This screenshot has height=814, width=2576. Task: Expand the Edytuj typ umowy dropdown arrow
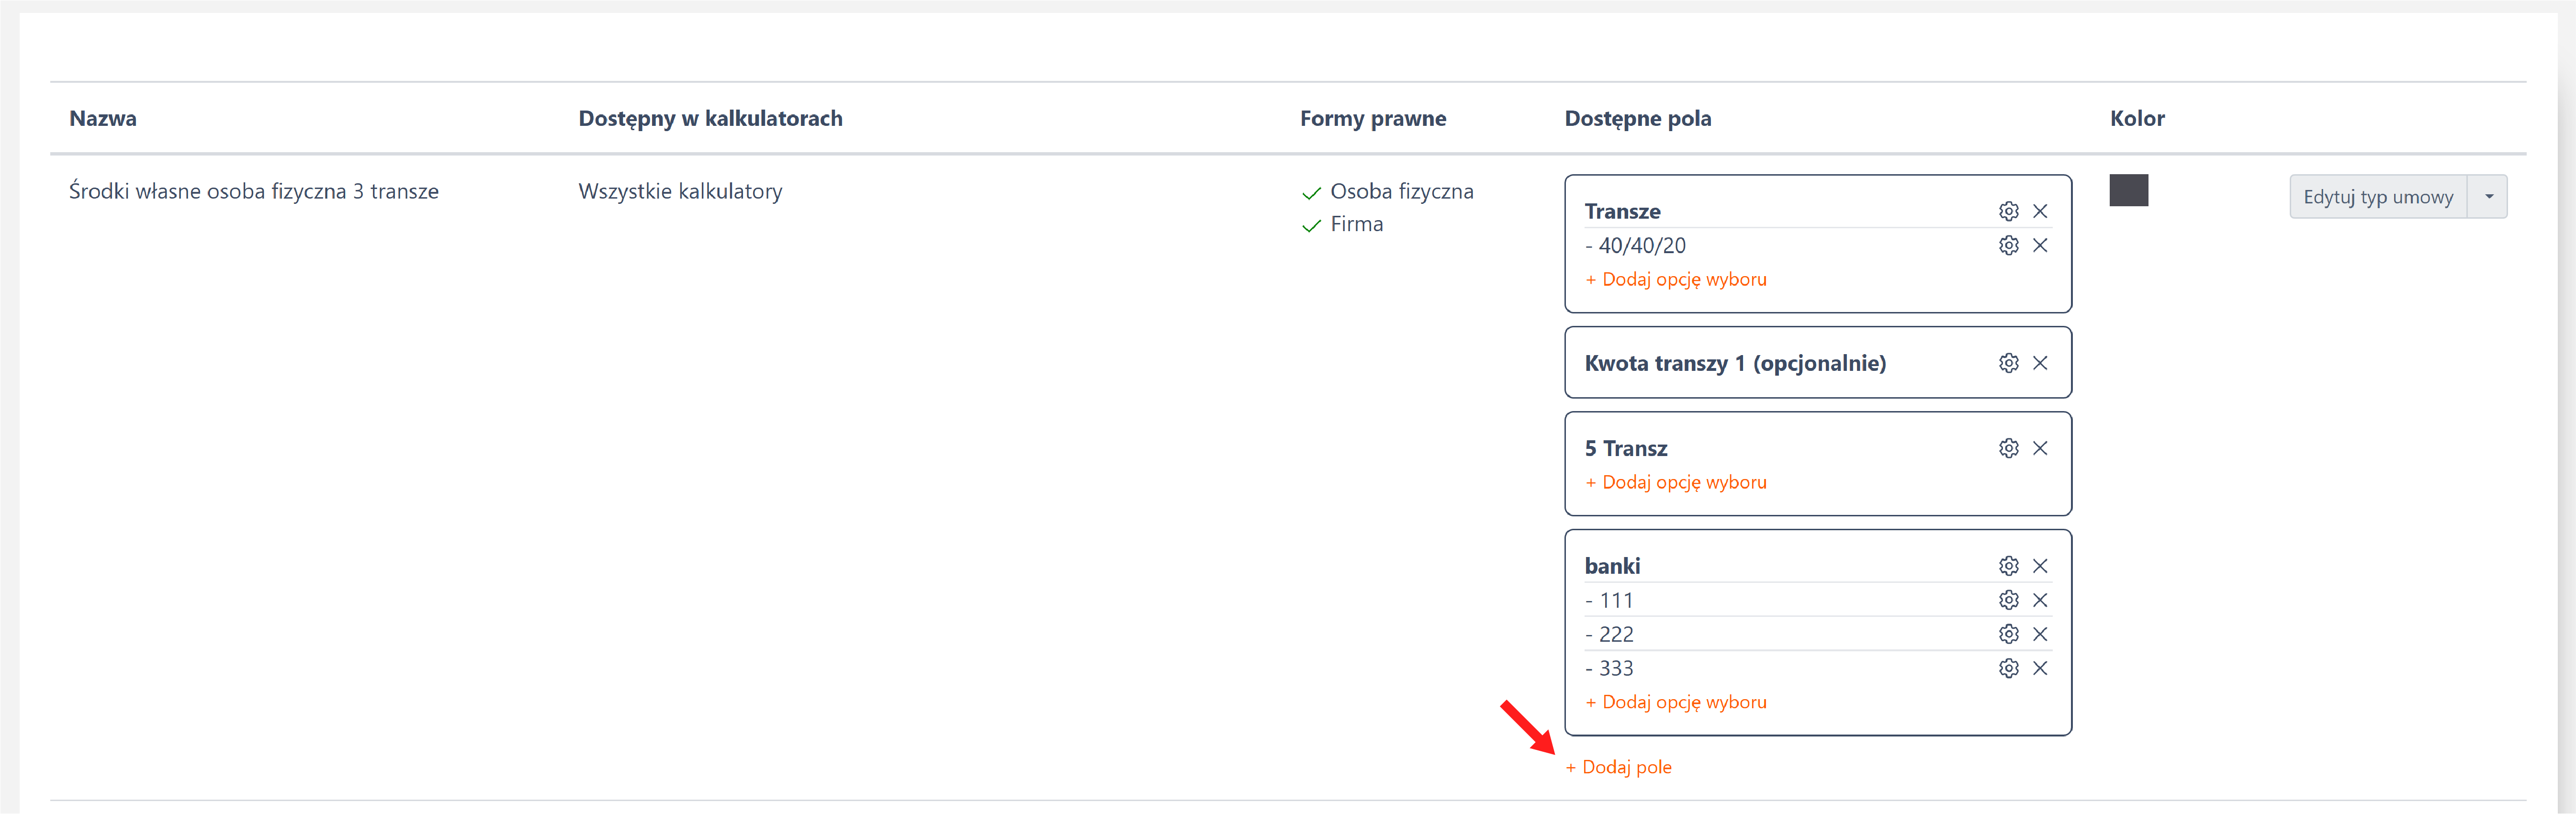[x=2488, y=197]
